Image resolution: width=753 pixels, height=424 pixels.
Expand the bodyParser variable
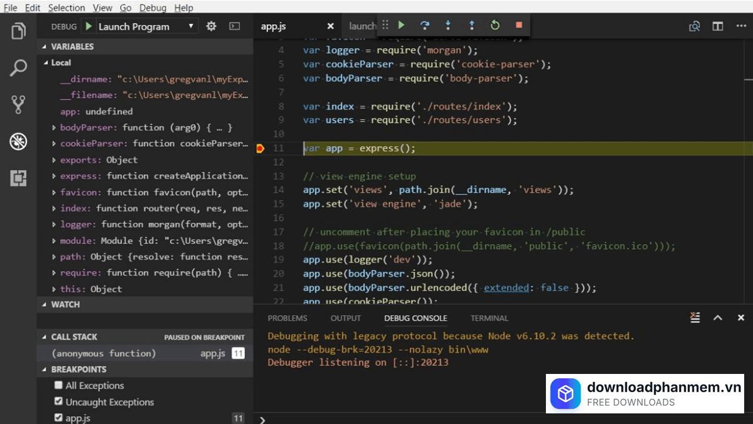click(54, 127)
